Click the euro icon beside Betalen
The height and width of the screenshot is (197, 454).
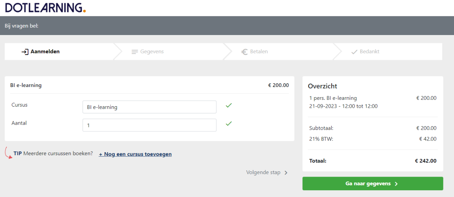[244, 52]
